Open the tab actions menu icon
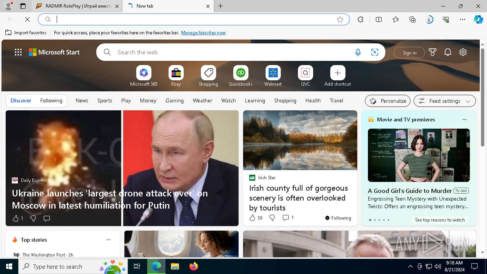 pos(23,6)
